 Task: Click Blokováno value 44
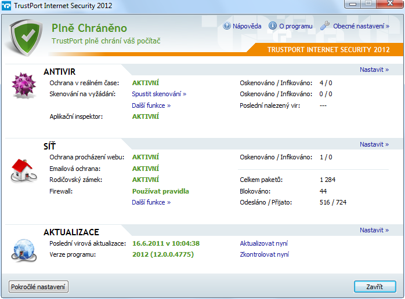tap(323, 191)
